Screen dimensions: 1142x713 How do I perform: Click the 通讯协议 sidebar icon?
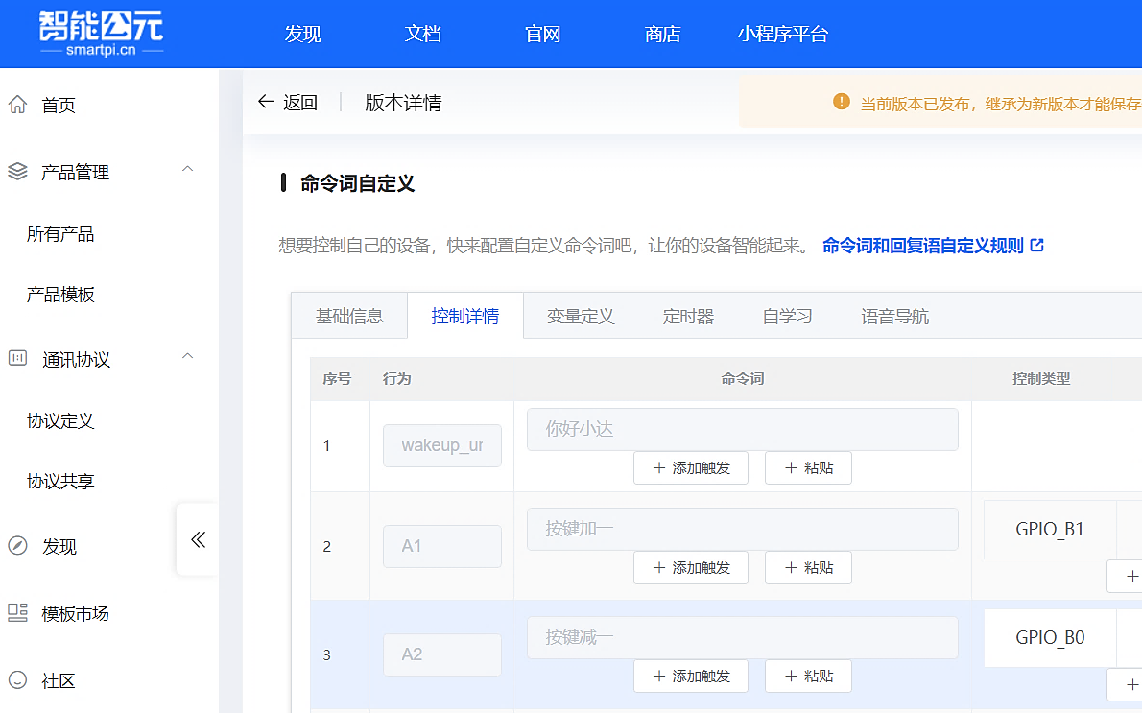pyautogui.click(x=17, y=359)
